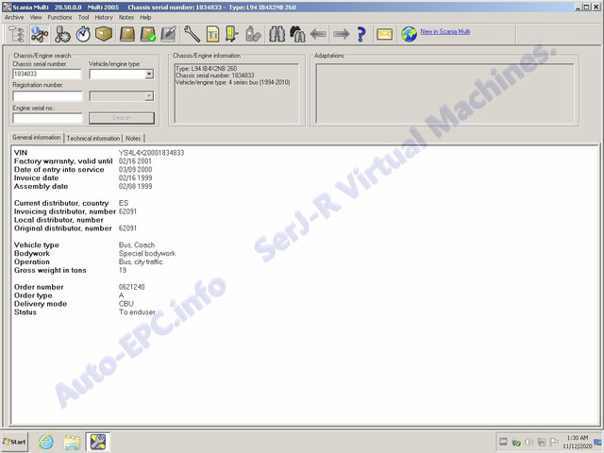The width and height of the screenshot is (604, 453).
Task: Click the 'Factory warranty, valid until' label
Action: (x=63, y=161)
